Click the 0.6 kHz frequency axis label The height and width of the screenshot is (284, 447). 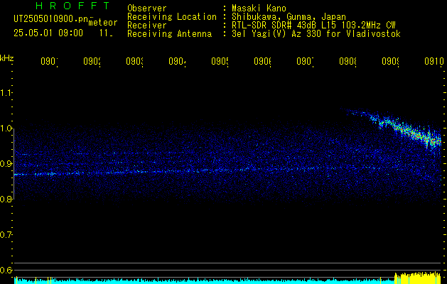[x=6, y=270]
